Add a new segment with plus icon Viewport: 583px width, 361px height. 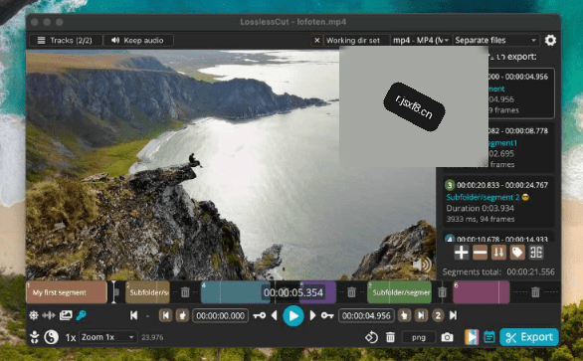pos(461,253)
